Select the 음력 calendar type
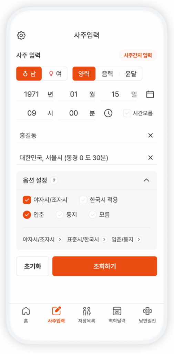Image resolution: width=174 pixels, height=354 pixels. pyautogui.click(x=107, y=74)
